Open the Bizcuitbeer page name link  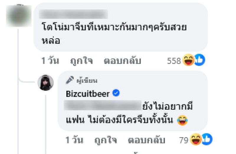pyautogui.click(x=88, y=94)
